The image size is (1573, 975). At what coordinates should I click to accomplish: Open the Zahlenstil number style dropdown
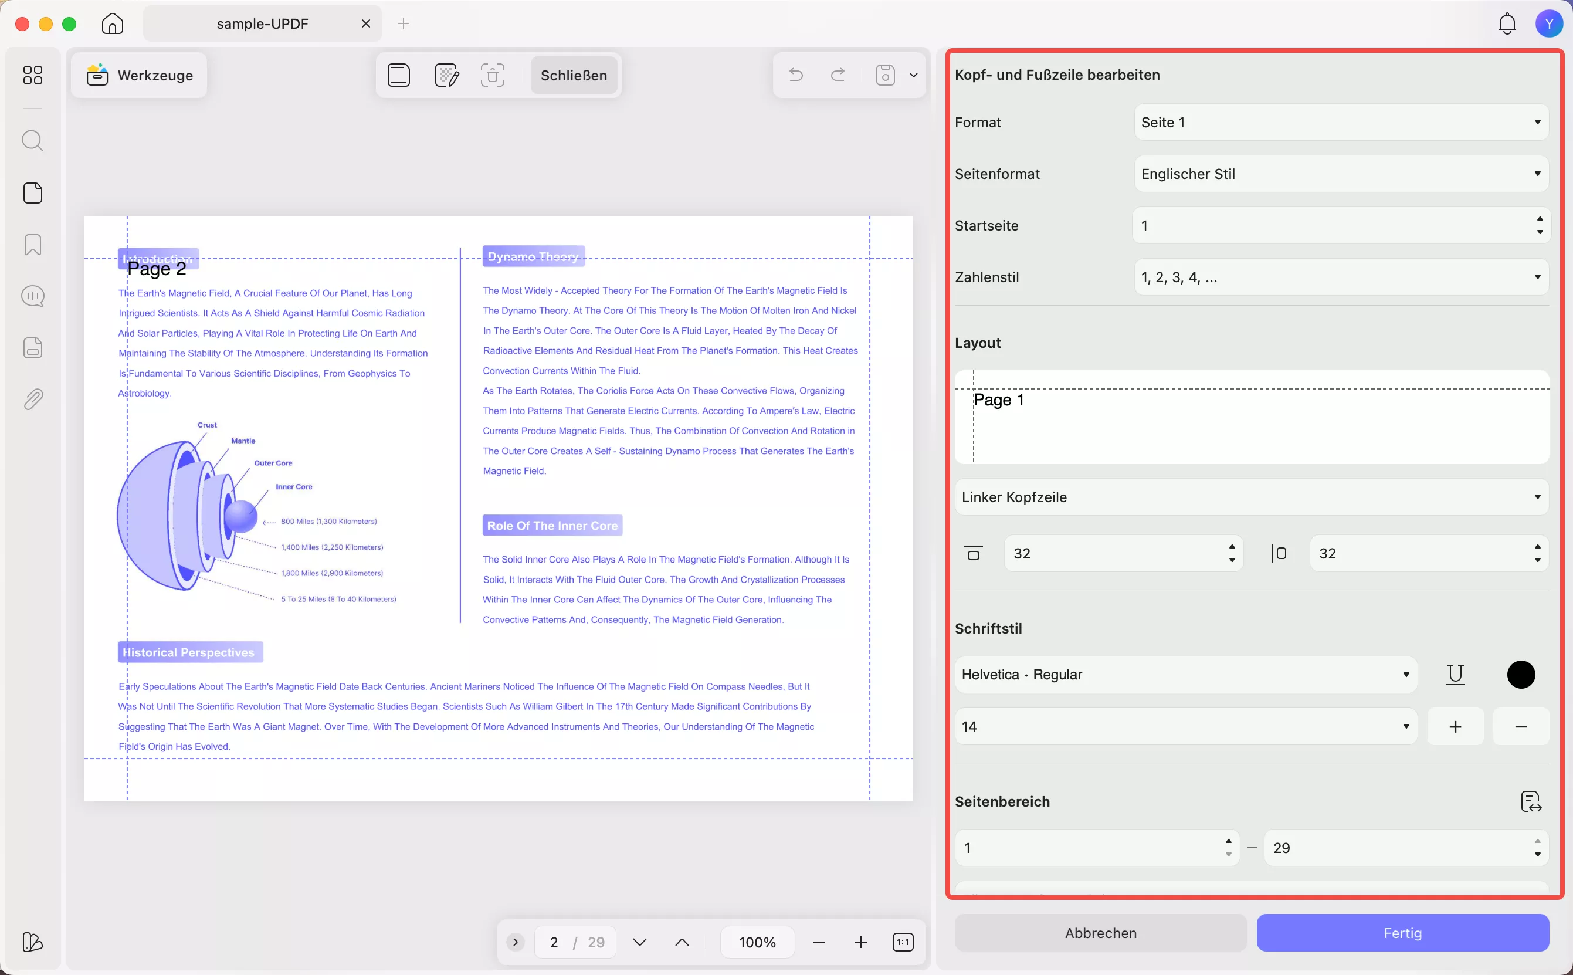[1340, 277]
